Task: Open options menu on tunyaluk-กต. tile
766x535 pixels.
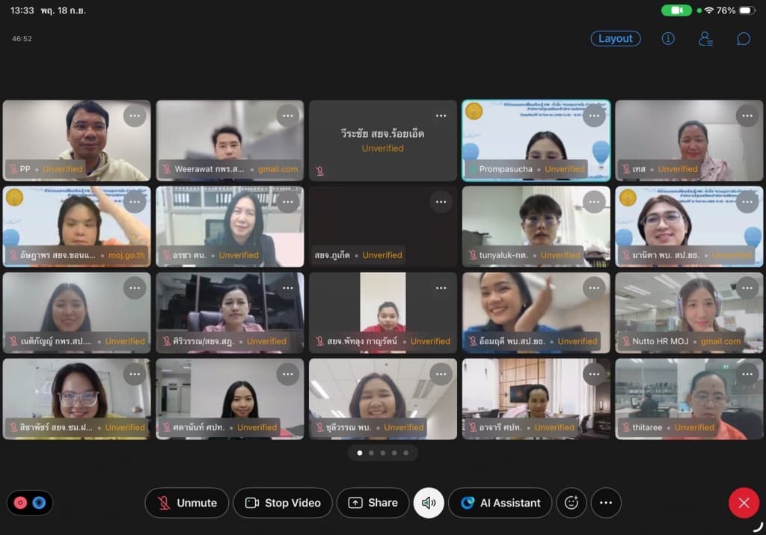Action: click(594, 202)
